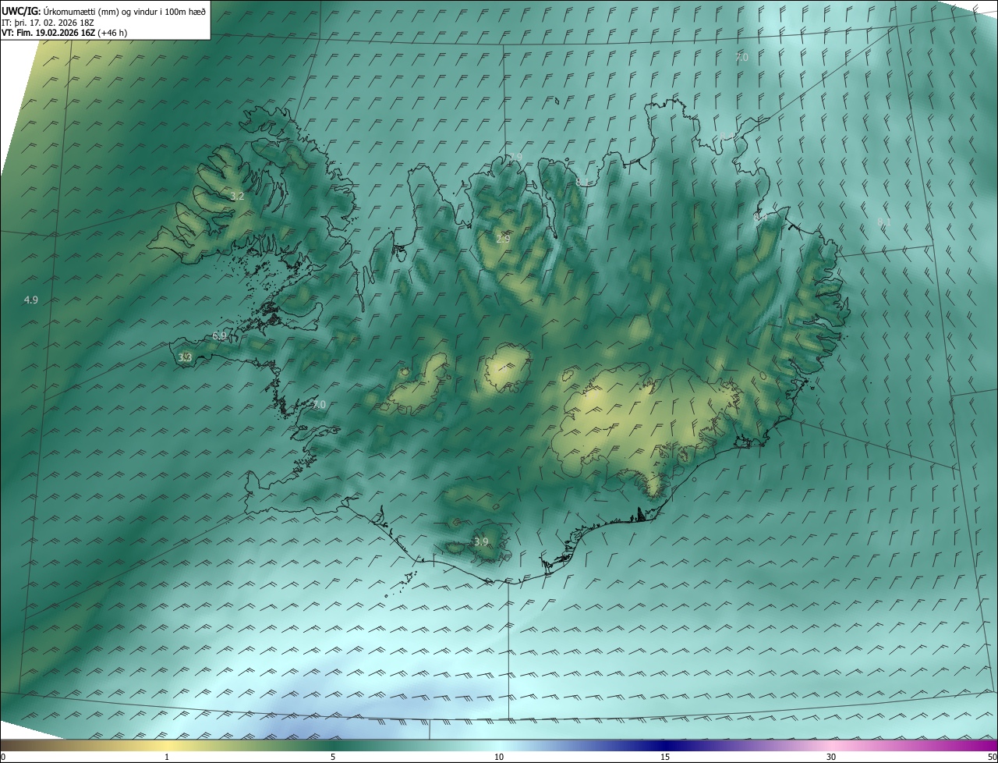This screenshot has height=763, width=998.
Task: Click the 10 tick label on the color scale
Action: coord(499,758)
